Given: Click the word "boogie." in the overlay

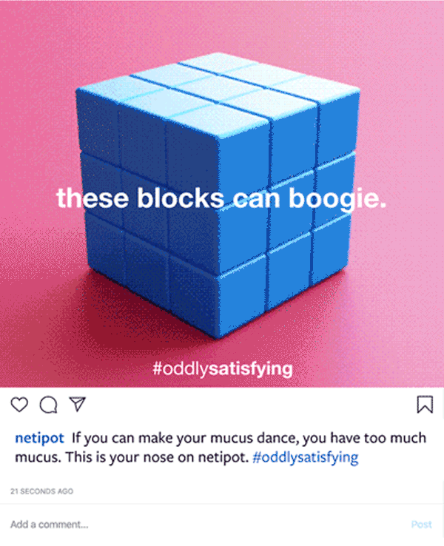Looking at the screenshot, I should pyautogui.click(x=337, y=199).
